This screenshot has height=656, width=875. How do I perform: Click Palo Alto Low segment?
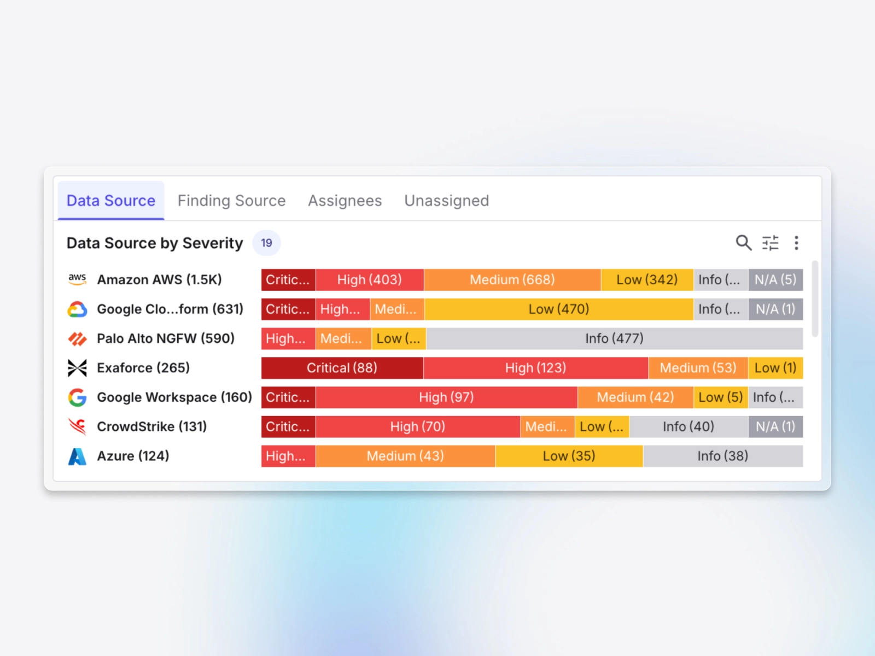tap(399, 338)
